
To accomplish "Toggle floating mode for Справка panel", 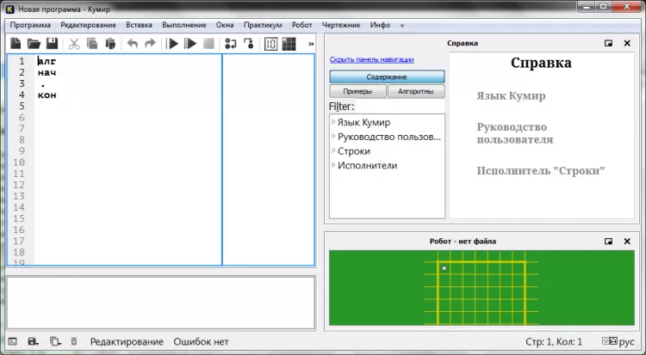I will [609, 43].
